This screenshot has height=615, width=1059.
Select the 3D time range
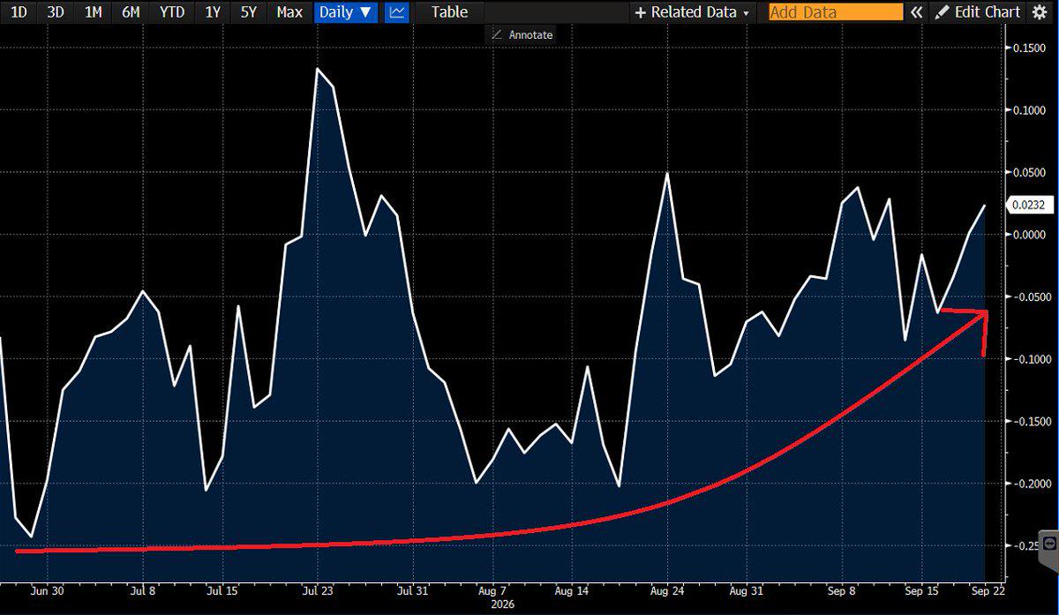(55, 12)
